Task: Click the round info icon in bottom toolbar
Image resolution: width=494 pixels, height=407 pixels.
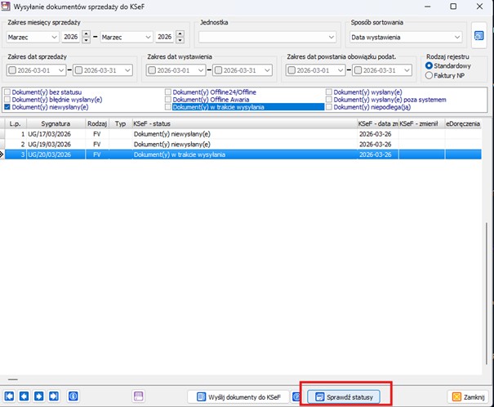Action: coord(73,396)
